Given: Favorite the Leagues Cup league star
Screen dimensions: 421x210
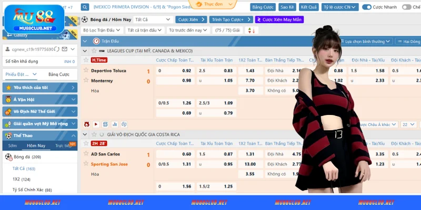Looking at the screenshot, I should pyautogui.click(x=94, y=50).
